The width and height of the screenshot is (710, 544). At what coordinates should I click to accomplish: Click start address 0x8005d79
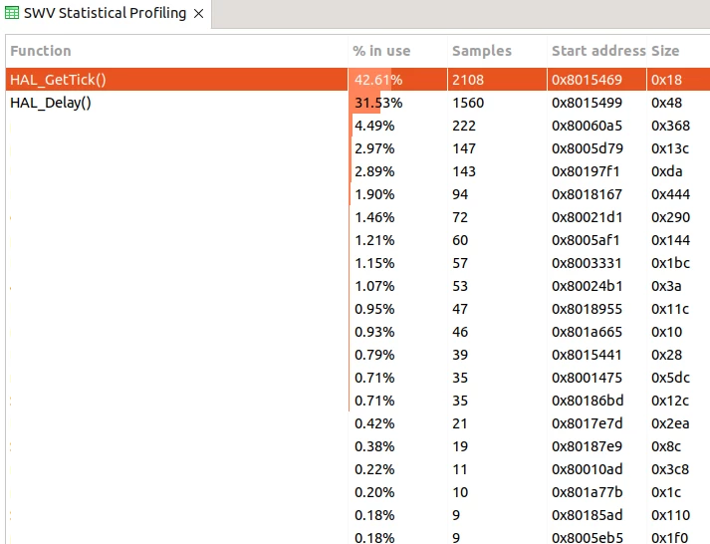click(588, 148)
